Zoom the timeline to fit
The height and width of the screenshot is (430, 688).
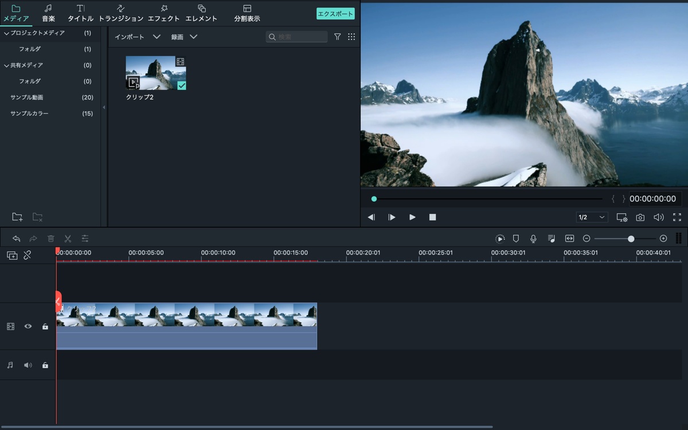[x=569, y=239]
